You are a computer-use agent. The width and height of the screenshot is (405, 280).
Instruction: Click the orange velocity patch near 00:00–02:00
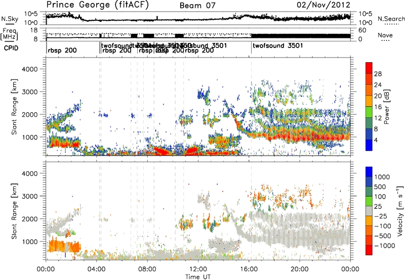[64, 246]
